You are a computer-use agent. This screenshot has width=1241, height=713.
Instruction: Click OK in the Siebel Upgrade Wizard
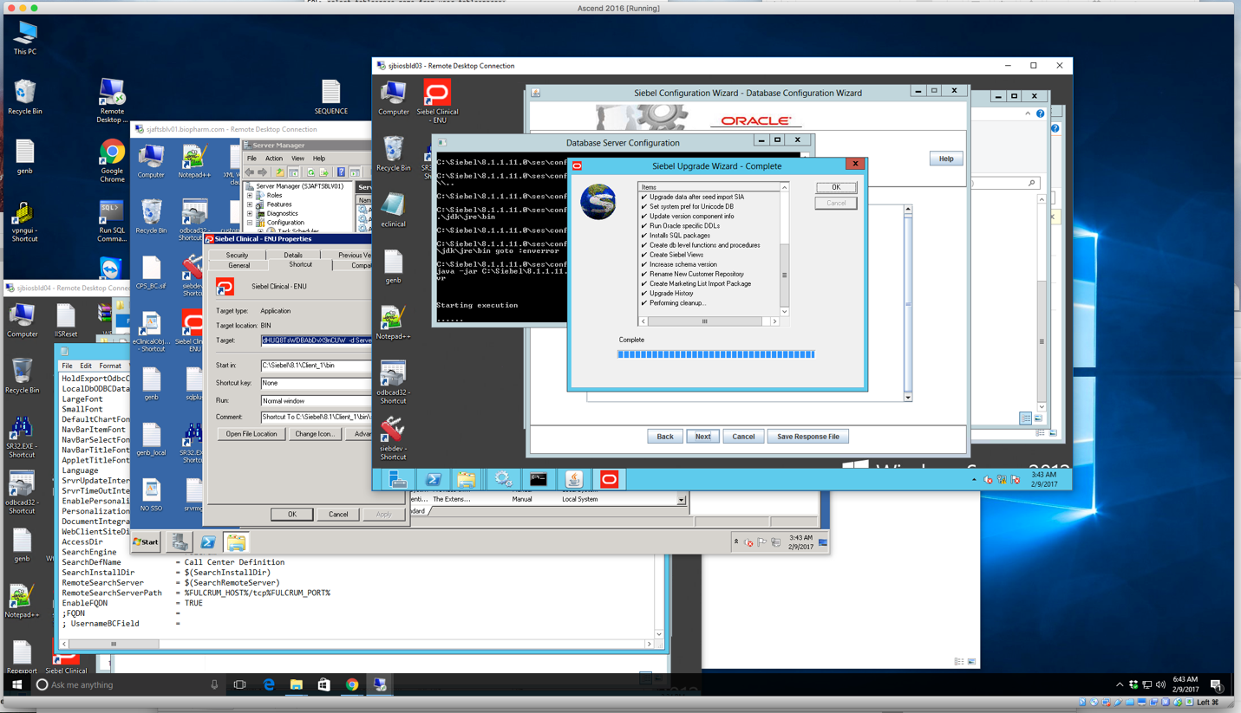[836, 187]
